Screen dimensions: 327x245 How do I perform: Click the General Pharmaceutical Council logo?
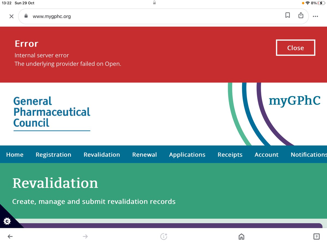(x=52, y=113)
